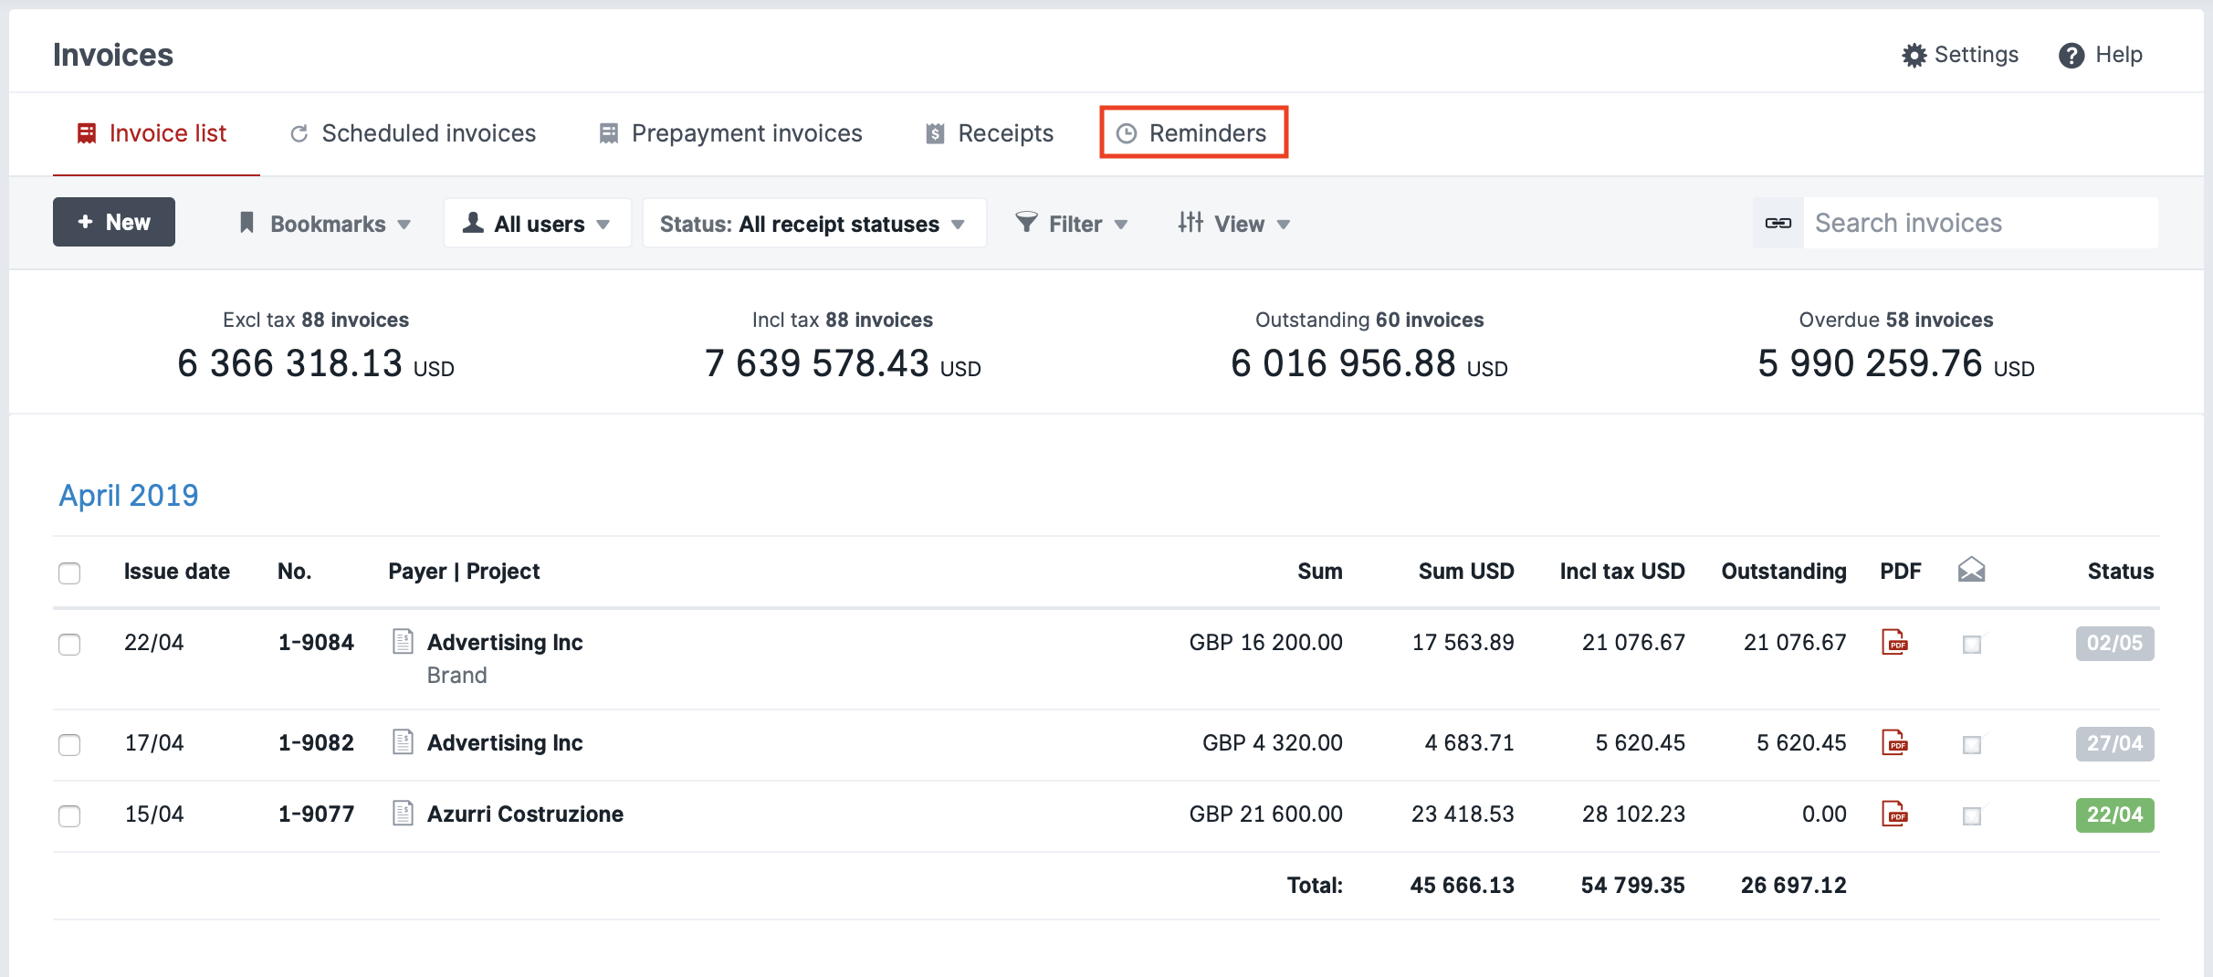Go to the Prepayment invoices tab
Screen dimensions: 2213x977
click(x=729, y=133)
